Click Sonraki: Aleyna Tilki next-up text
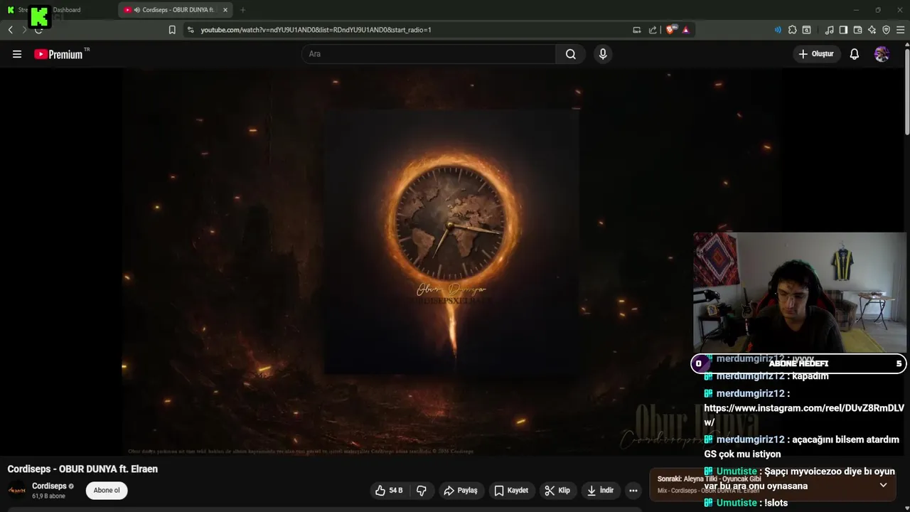 click(x=710, y=479)
